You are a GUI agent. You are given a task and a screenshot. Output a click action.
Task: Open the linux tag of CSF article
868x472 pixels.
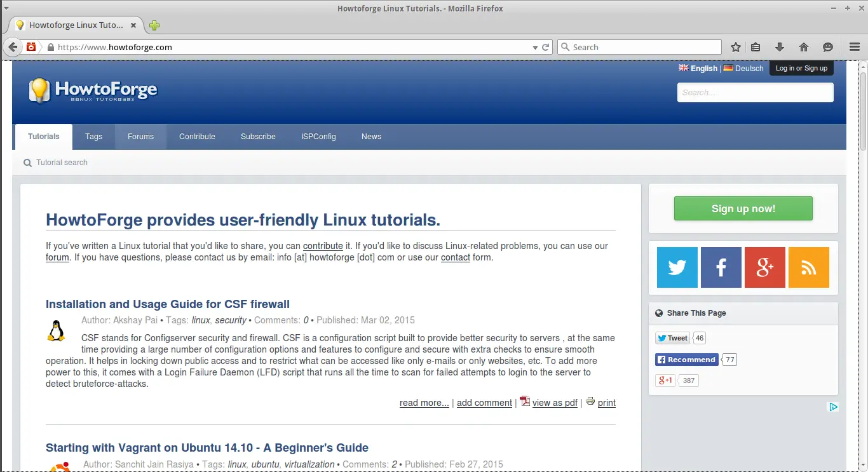pos(201,320)
